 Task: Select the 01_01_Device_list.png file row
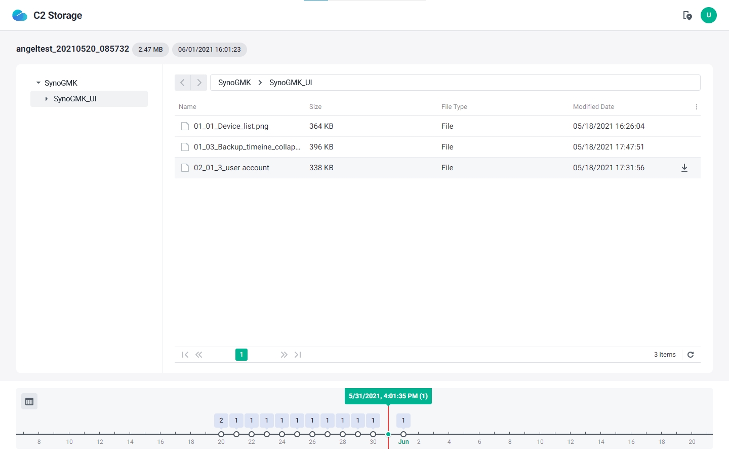pos(231,126)
